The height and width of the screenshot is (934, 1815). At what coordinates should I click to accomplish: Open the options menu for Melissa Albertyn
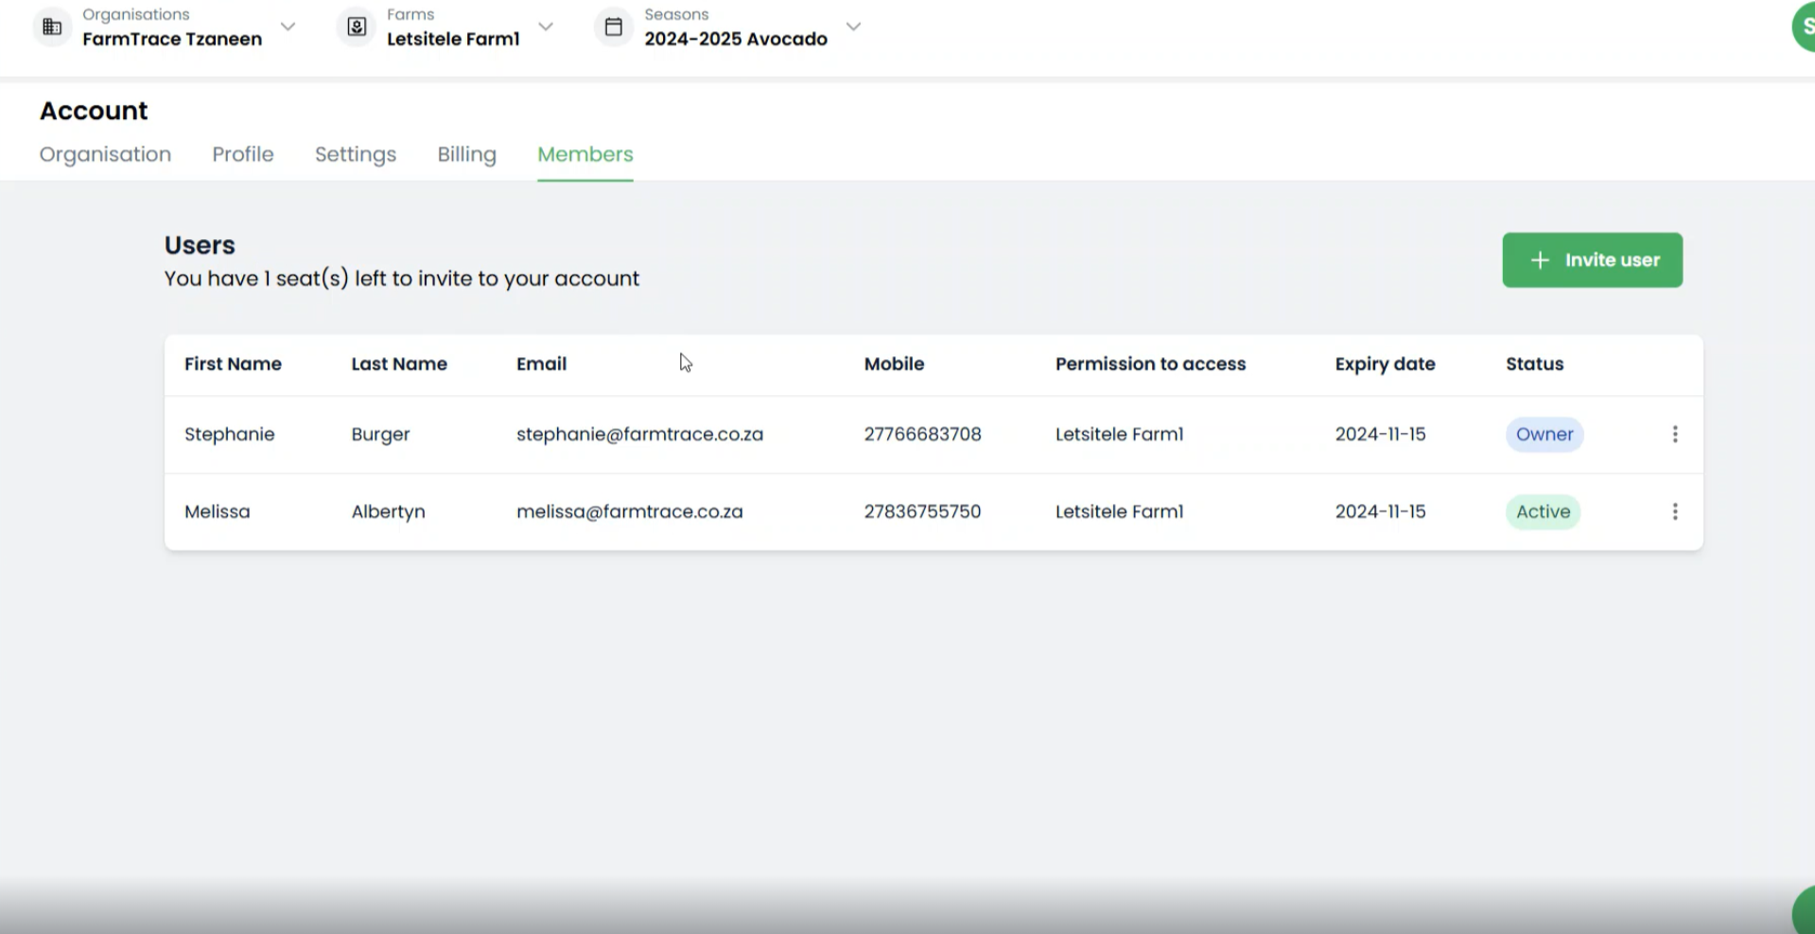(1675, 511)
